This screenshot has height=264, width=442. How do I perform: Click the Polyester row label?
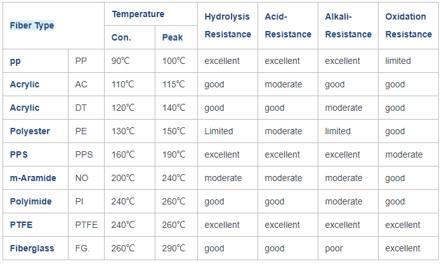[30, 131]
